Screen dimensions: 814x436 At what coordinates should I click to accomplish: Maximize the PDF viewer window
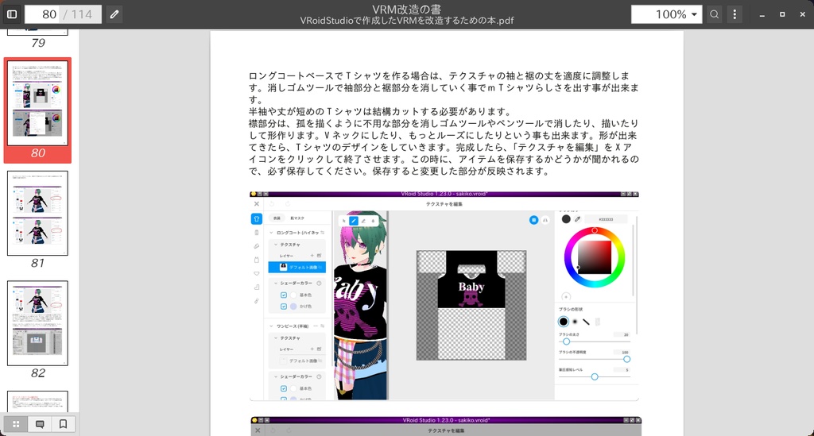782,14
